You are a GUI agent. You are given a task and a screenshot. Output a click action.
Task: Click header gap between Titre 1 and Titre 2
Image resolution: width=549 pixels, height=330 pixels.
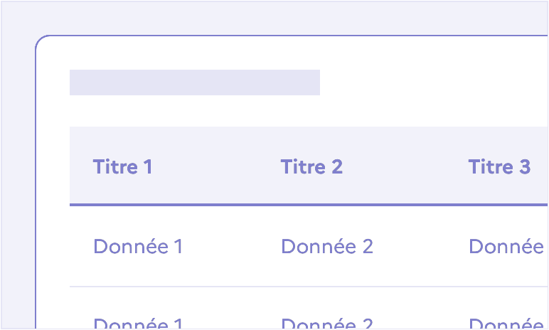pyautogui.click(x=216, y=166)
